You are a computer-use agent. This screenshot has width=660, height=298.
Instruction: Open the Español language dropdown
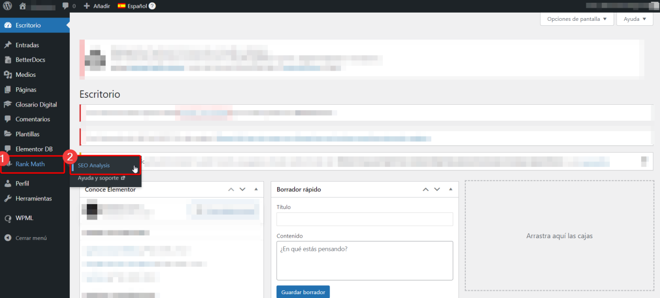137,6
